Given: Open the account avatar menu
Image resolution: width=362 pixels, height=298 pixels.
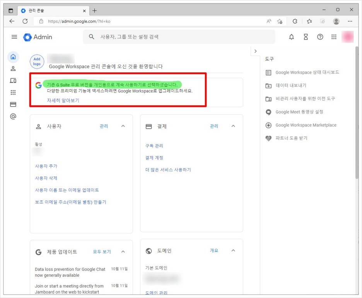Looking at the screenshot, I should coord(347,37).
